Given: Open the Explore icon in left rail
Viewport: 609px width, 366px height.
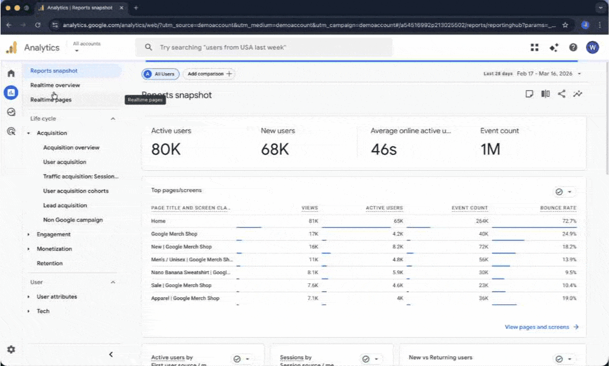Looking at the screenshot, I should click(x=11, y=112).
